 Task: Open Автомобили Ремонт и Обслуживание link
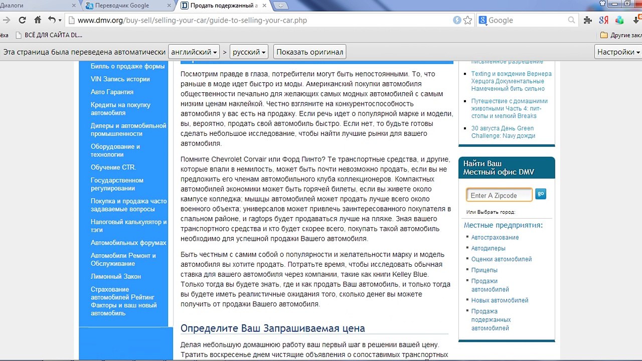coord(123,259)
